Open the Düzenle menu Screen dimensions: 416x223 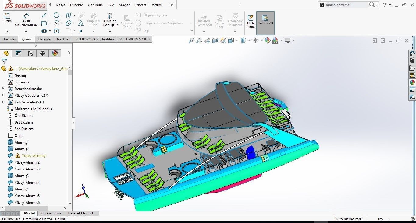[x=76, y=5]
